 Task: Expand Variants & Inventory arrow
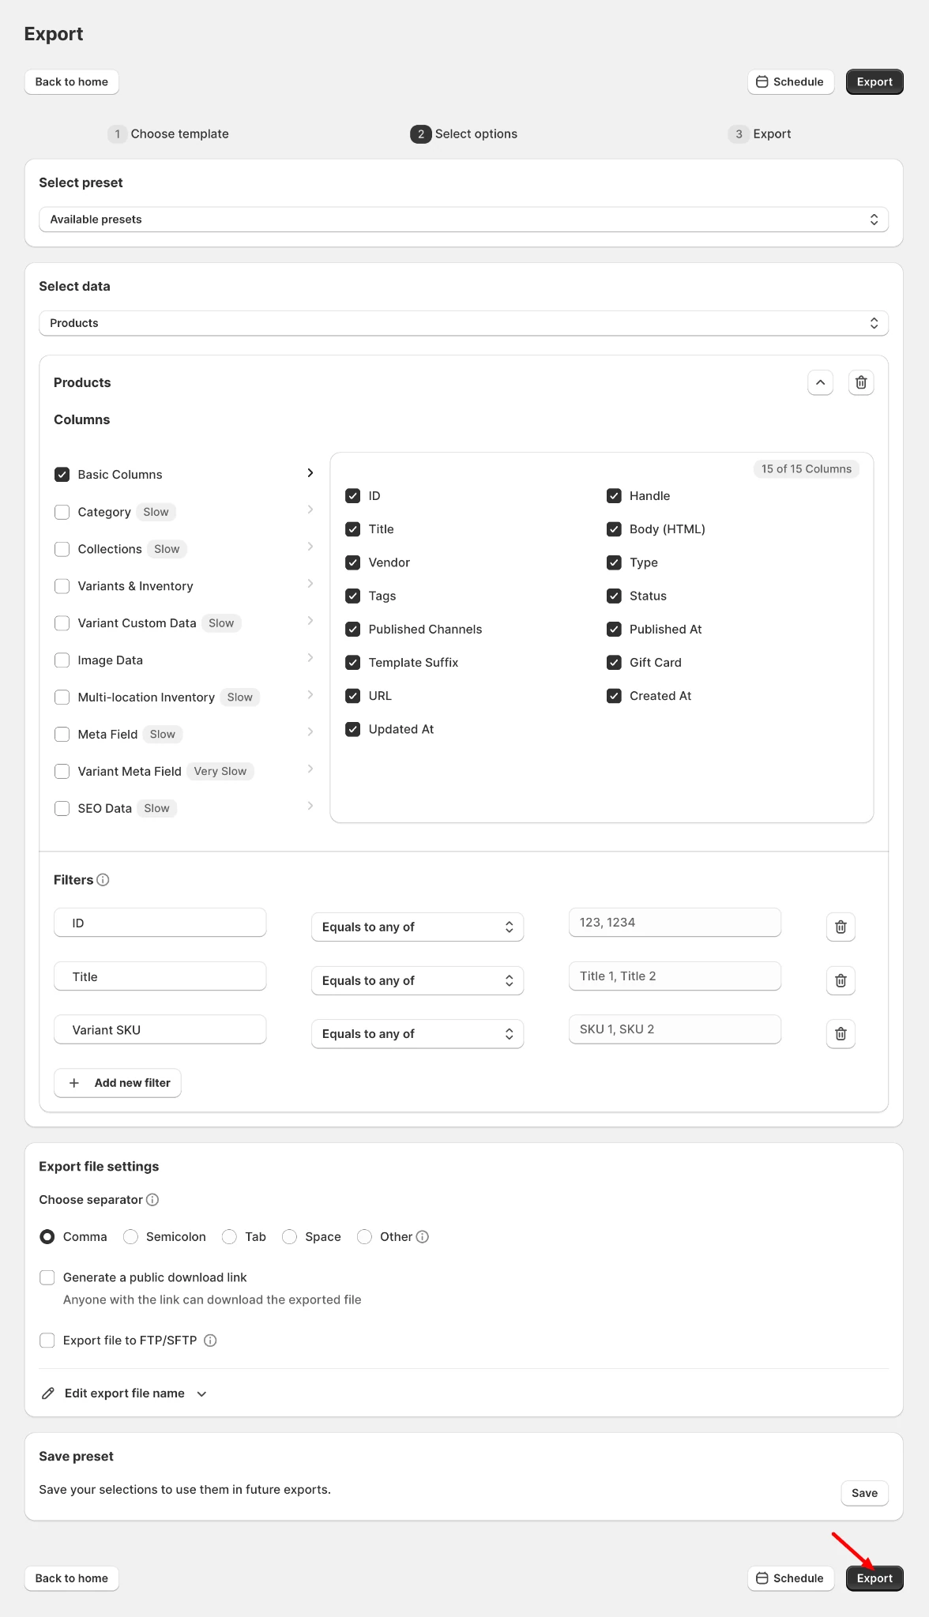(310, 585)
